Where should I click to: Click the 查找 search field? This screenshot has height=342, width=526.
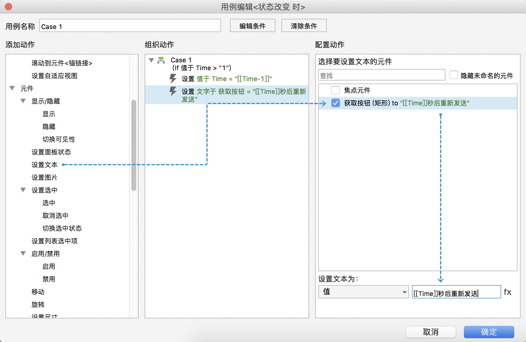pyautogui.click(x=382, y=75)
